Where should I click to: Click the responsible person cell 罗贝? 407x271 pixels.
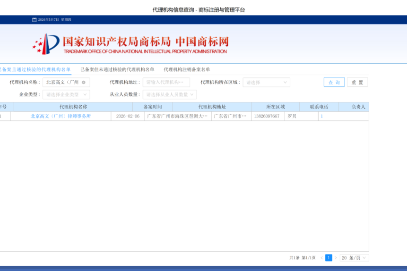pos(302,116)
